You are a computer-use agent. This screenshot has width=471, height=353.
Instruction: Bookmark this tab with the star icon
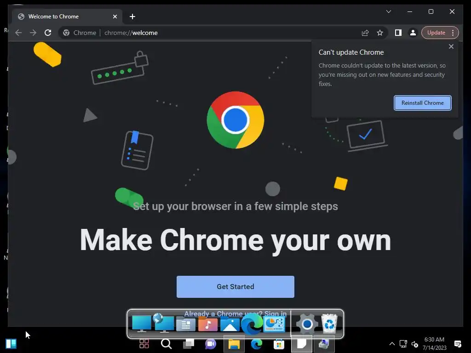click(380, 33)
